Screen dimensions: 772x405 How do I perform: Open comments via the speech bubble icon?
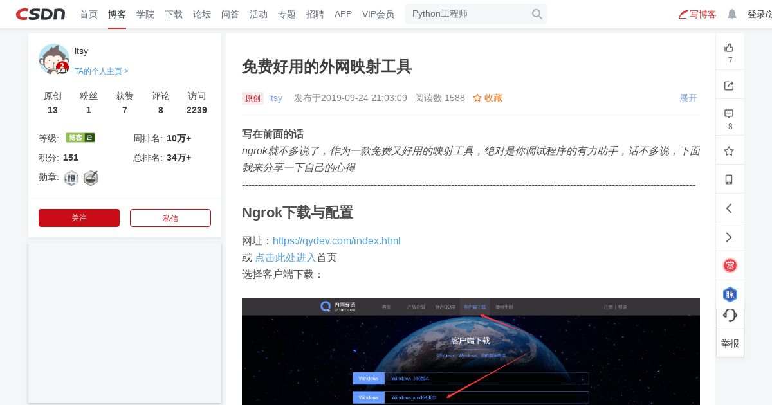coord(729,113)
